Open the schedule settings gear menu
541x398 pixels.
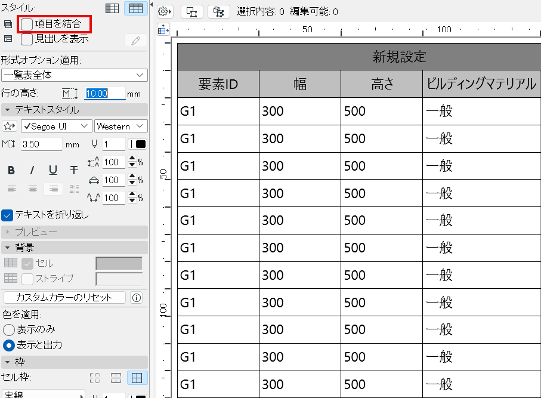click(x=165, y=12)
